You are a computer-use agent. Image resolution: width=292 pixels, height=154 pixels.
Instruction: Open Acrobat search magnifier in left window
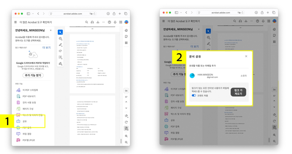point(86,22)
